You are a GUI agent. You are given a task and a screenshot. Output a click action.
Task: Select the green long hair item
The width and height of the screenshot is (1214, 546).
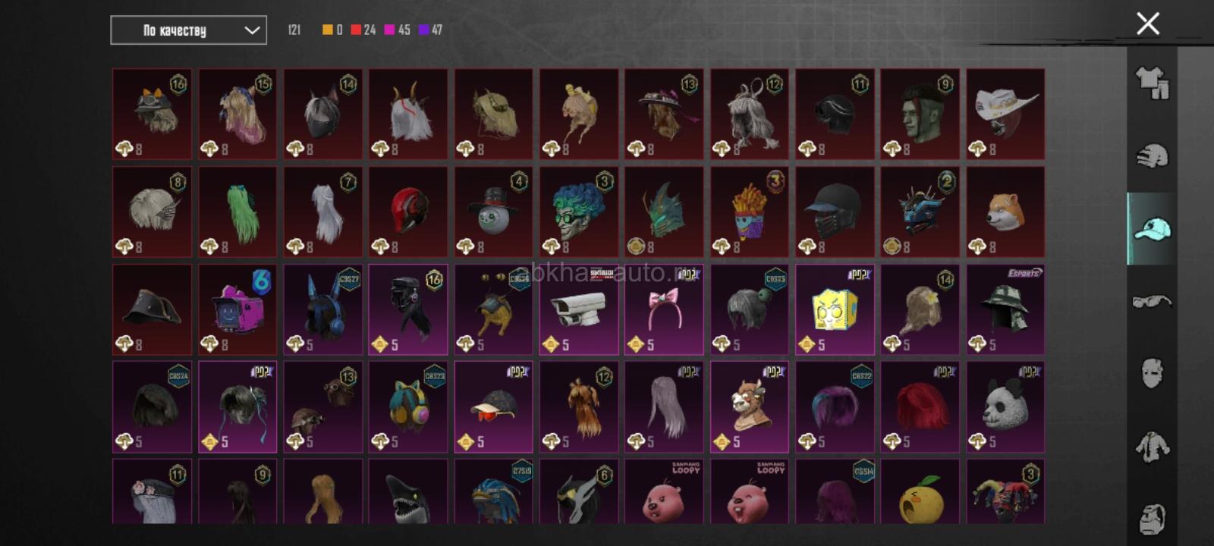tap(237, 212)
